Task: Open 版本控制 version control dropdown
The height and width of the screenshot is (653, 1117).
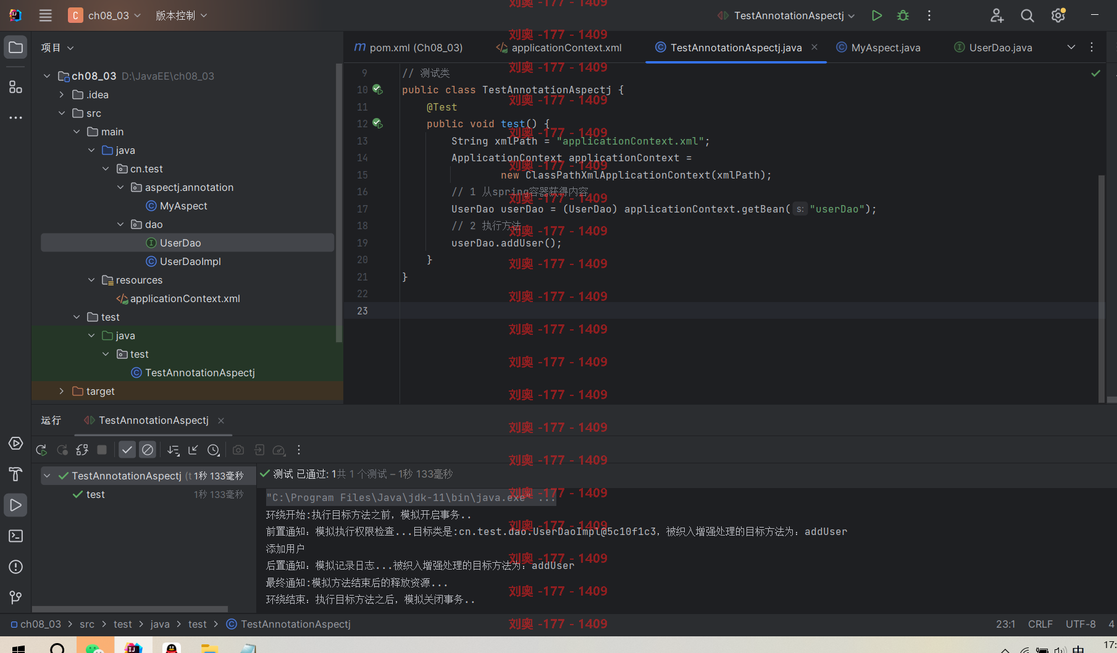Action: [x=182, y=15]
